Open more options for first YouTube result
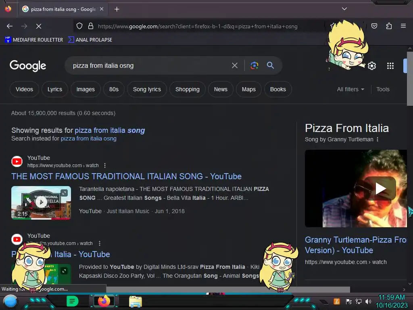The image size is (413, 310). tap(105, 165)
